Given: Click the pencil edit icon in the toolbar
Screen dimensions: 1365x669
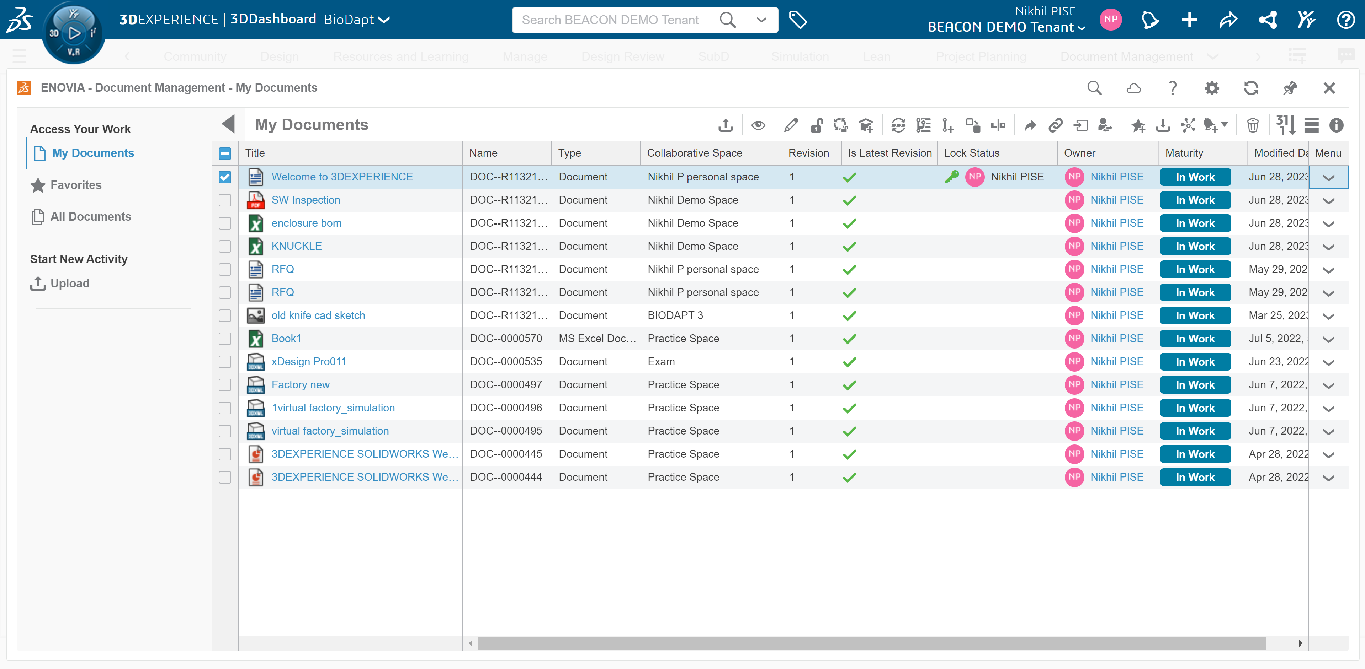Looking at the screenshot, I should pyautogui.click(x=791, y=125).
